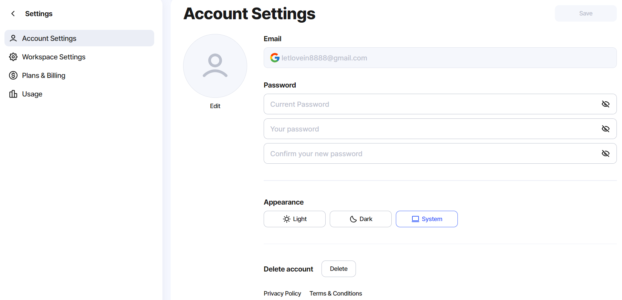Click the Delete account button
This screenshot has width=622, height=300.
(339, 269)
